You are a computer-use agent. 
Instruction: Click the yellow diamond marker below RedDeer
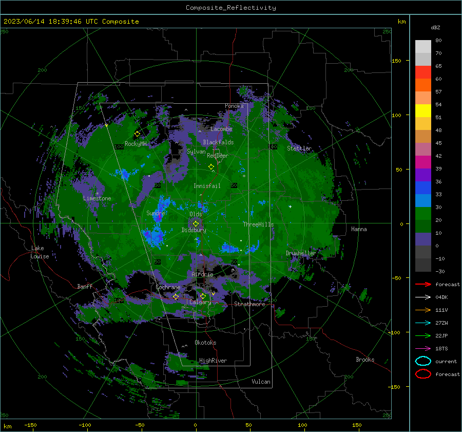[x=211, y=167]
